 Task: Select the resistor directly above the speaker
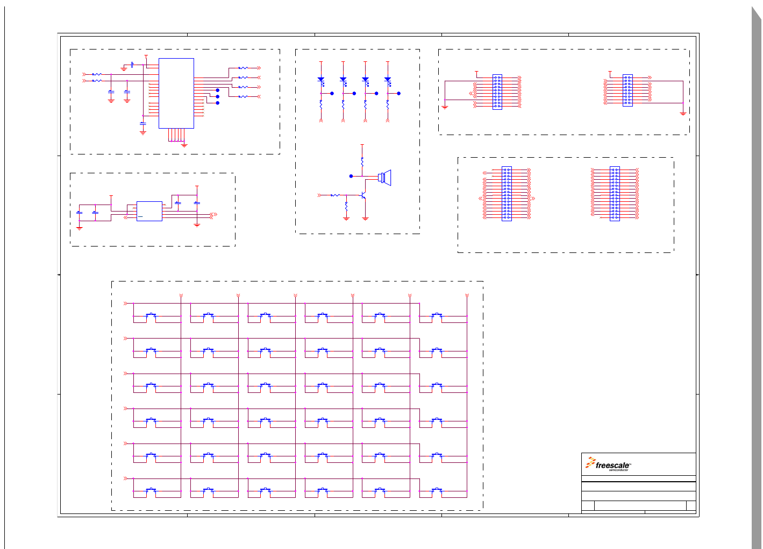[362, 161]
